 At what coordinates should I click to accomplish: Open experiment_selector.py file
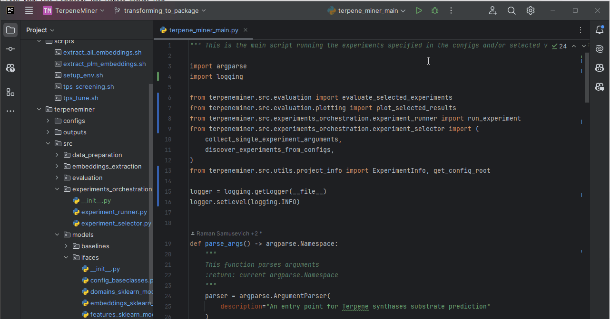[116, 224]
